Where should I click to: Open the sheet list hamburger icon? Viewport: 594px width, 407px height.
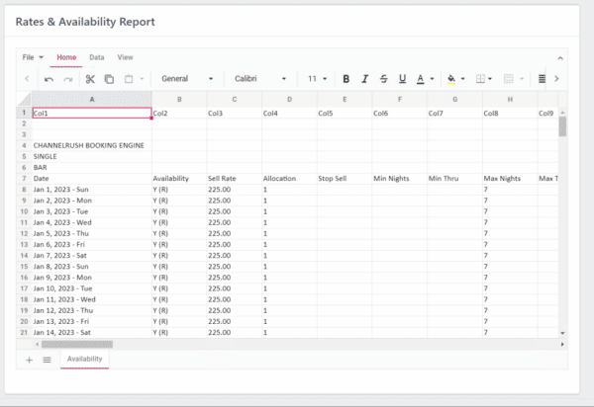47,361
